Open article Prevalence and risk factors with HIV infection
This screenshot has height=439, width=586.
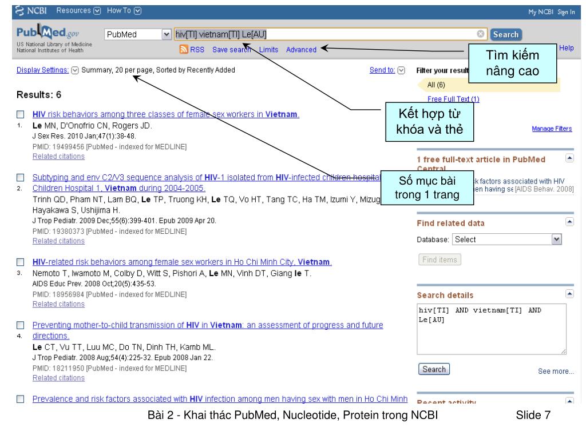220,399
